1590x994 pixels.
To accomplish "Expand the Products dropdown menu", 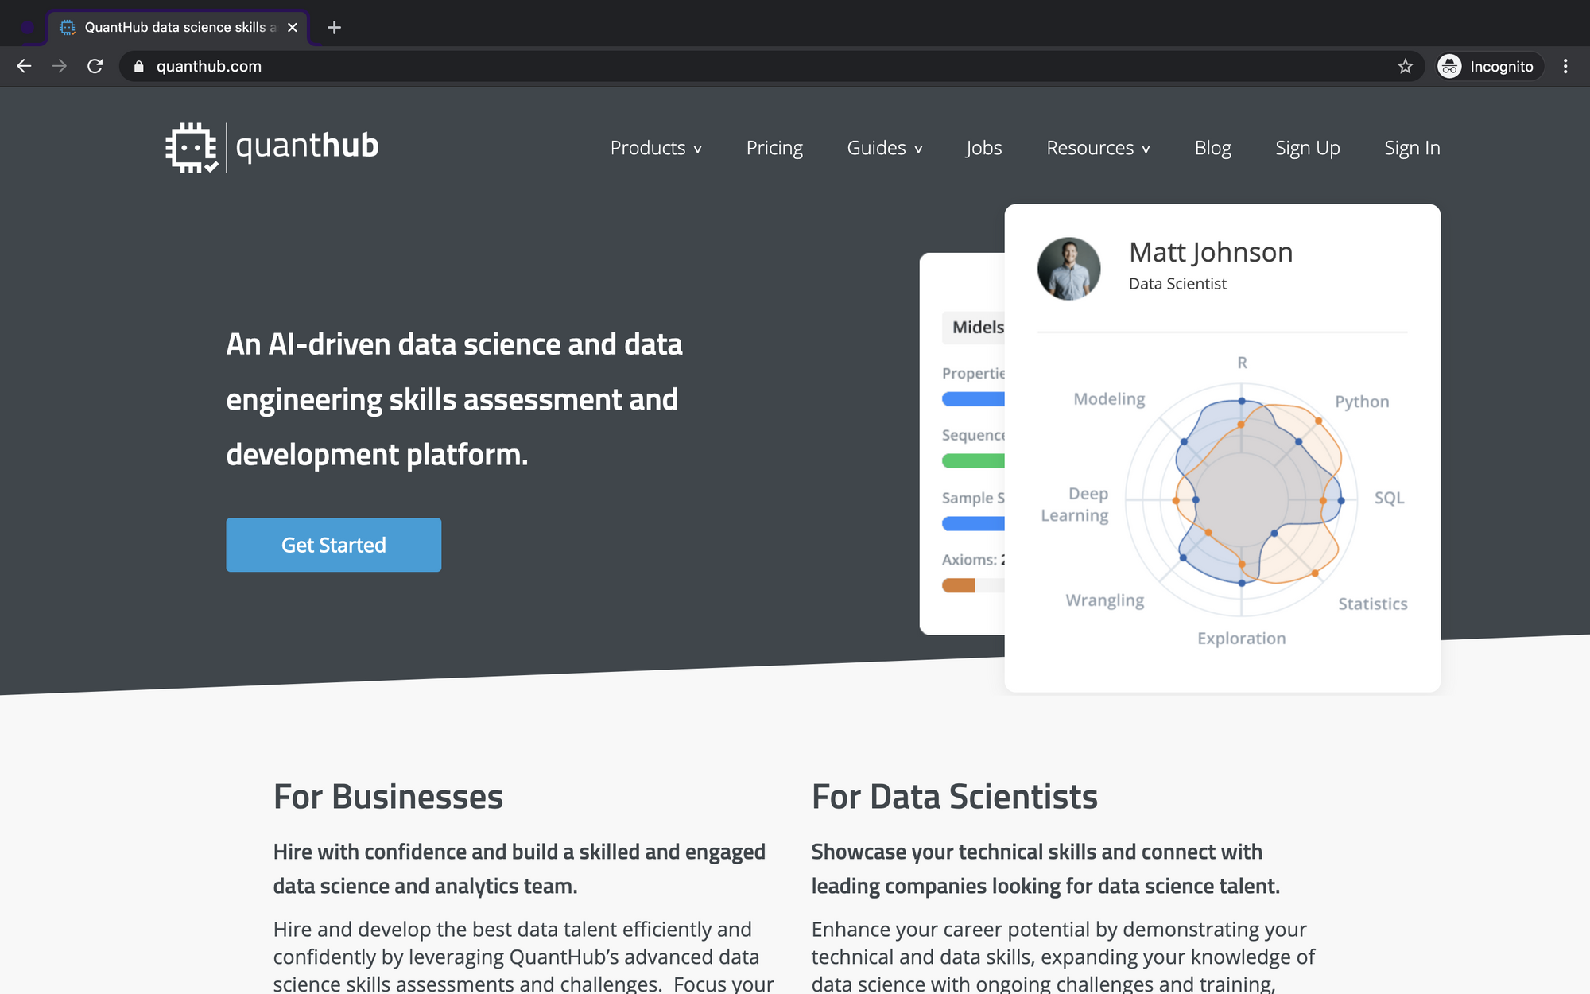I will tap(656, 148).
